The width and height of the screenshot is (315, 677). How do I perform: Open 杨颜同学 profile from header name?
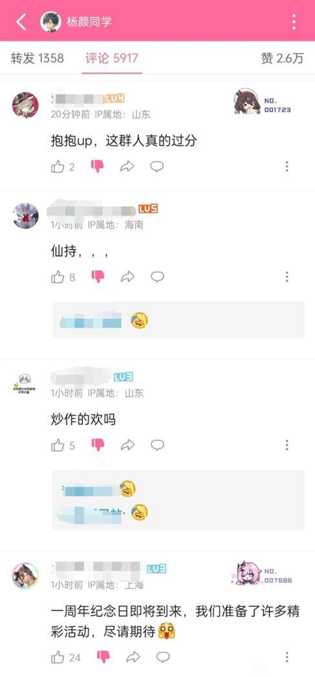coord(89,21)
